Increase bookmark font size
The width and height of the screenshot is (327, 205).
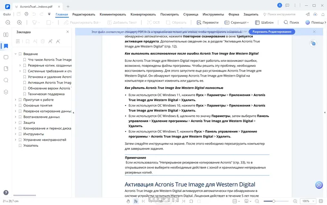pyautogui.click(x=50, y=41)
